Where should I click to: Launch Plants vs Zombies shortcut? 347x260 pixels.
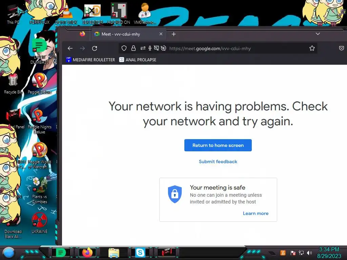tap(39, 190)
